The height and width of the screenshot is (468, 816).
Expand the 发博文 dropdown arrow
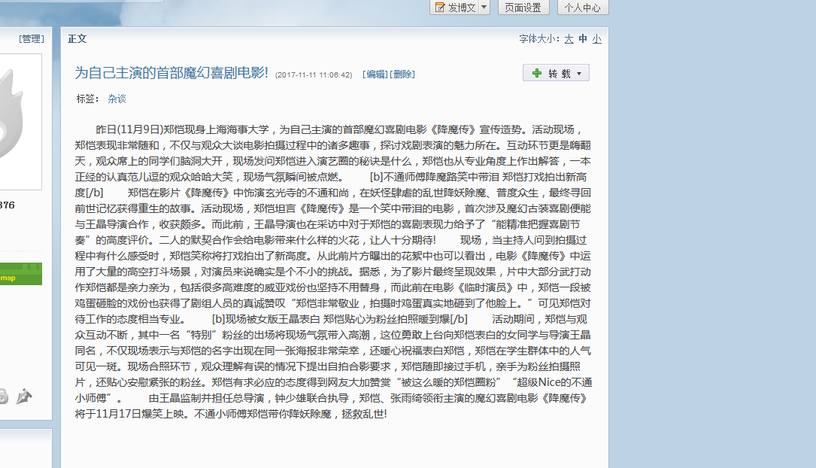pos(484,8)
